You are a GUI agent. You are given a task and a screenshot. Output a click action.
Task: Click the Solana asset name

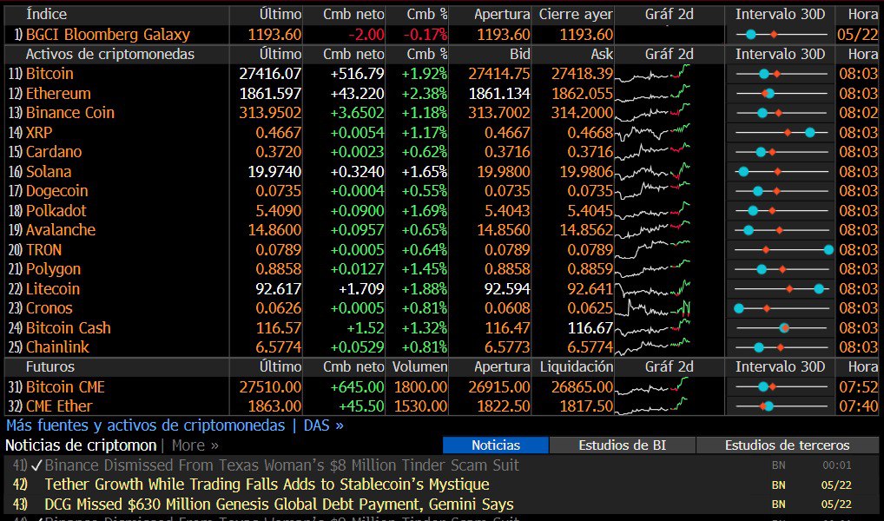click(x=49, y=171)
